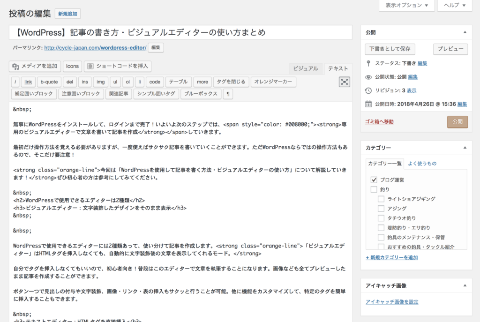Click the link quicktag button
Image resolution: width=480 pixels, height=322 pixels.
[28, 82]
